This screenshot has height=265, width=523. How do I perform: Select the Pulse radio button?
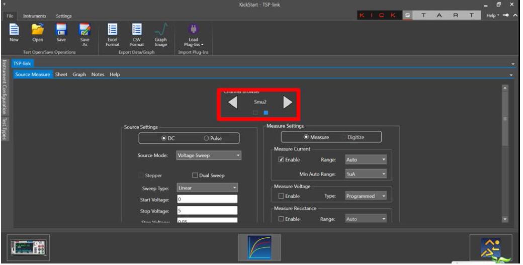[207, 138]
